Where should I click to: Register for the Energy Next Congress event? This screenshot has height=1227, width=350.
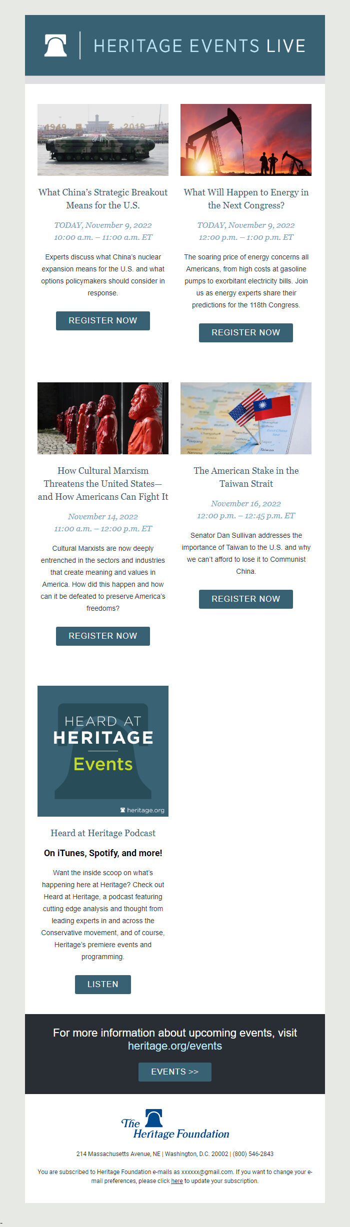coord(246,333)
